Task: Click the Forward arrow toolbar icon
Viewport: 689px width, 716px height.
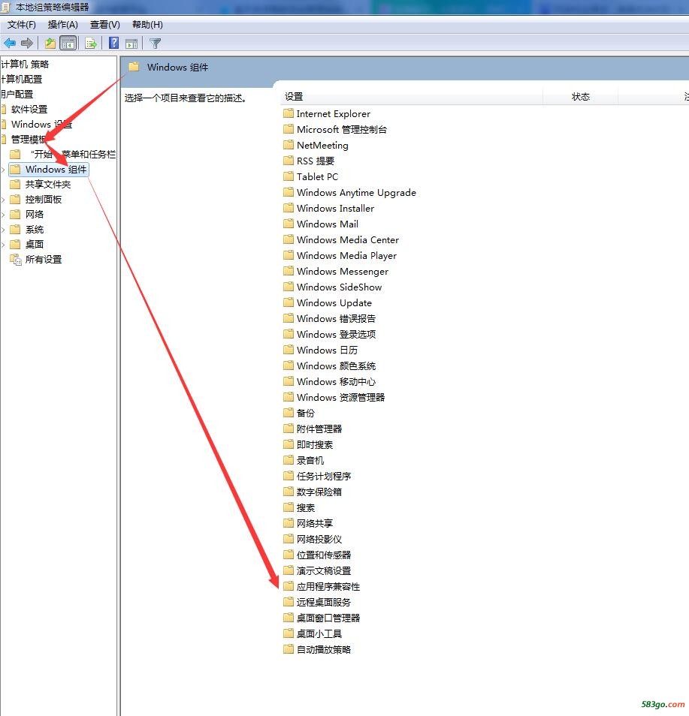Action: point(27,44)
